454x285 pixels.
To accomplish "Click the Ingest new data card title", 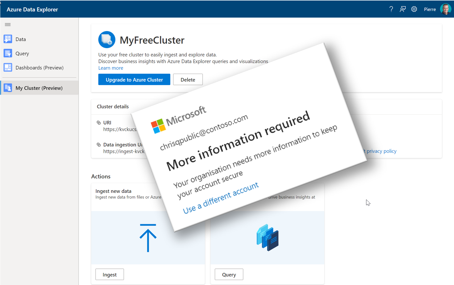I will pos(113,191).
